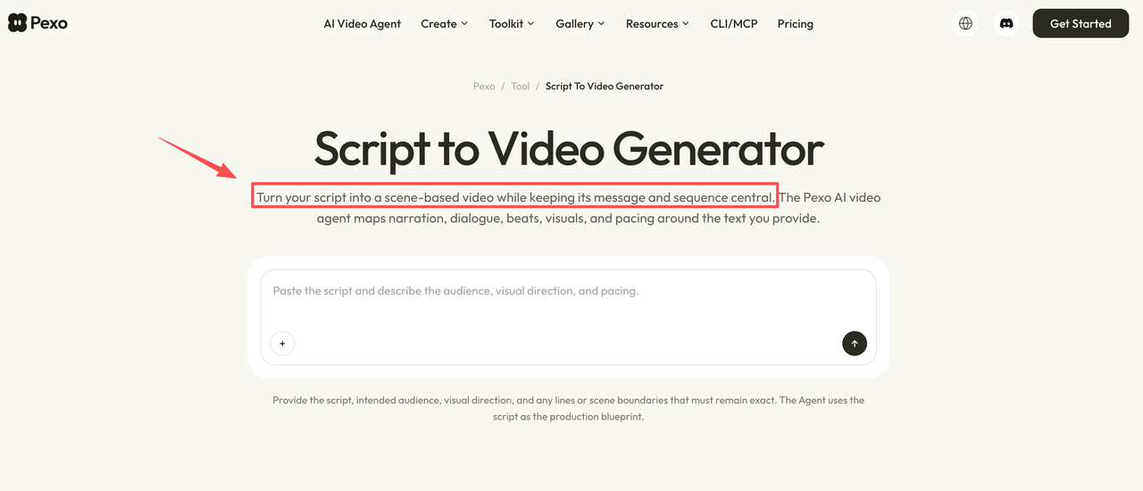Follow the Tool breadcrumb link
1143x491 pixels.
point(521,87)
